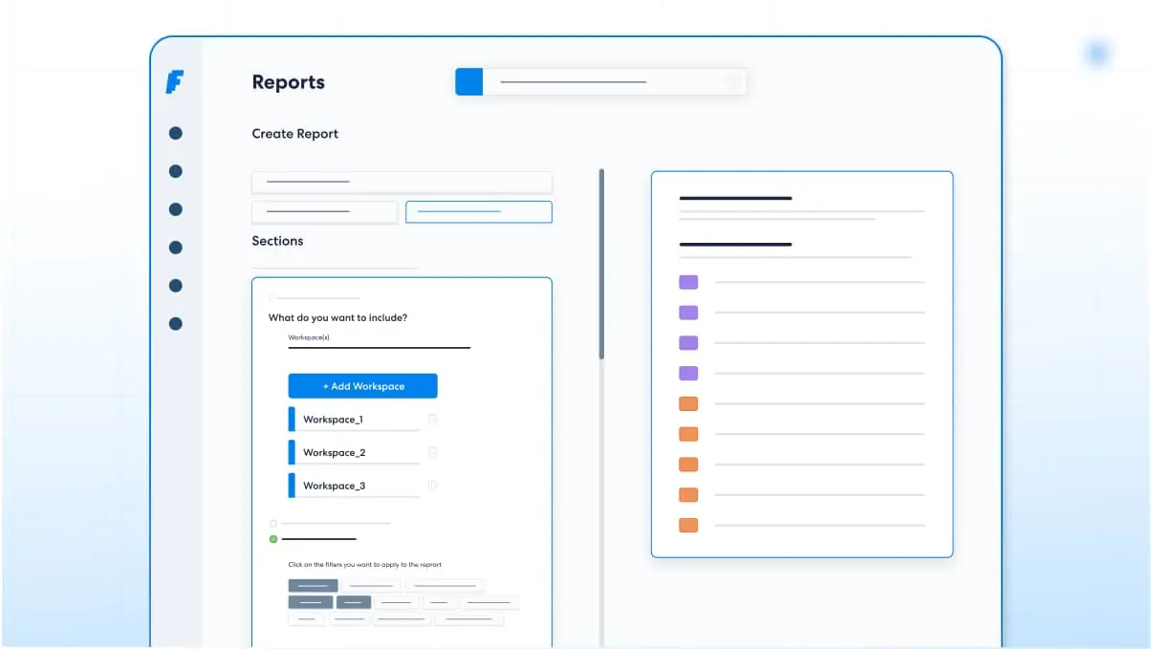This screenshot has height=649, width=1151.
Task: Click the bottom navigation dot in the sidebar
Action: (176, 323)
